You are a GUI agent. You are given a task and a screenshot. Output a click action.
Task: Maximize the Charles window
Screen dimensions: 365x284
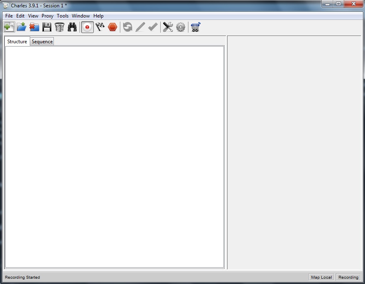338,4
